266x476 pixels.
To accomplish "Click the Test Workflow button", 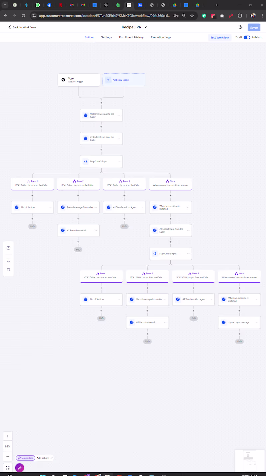I will [x=220, y=38].
